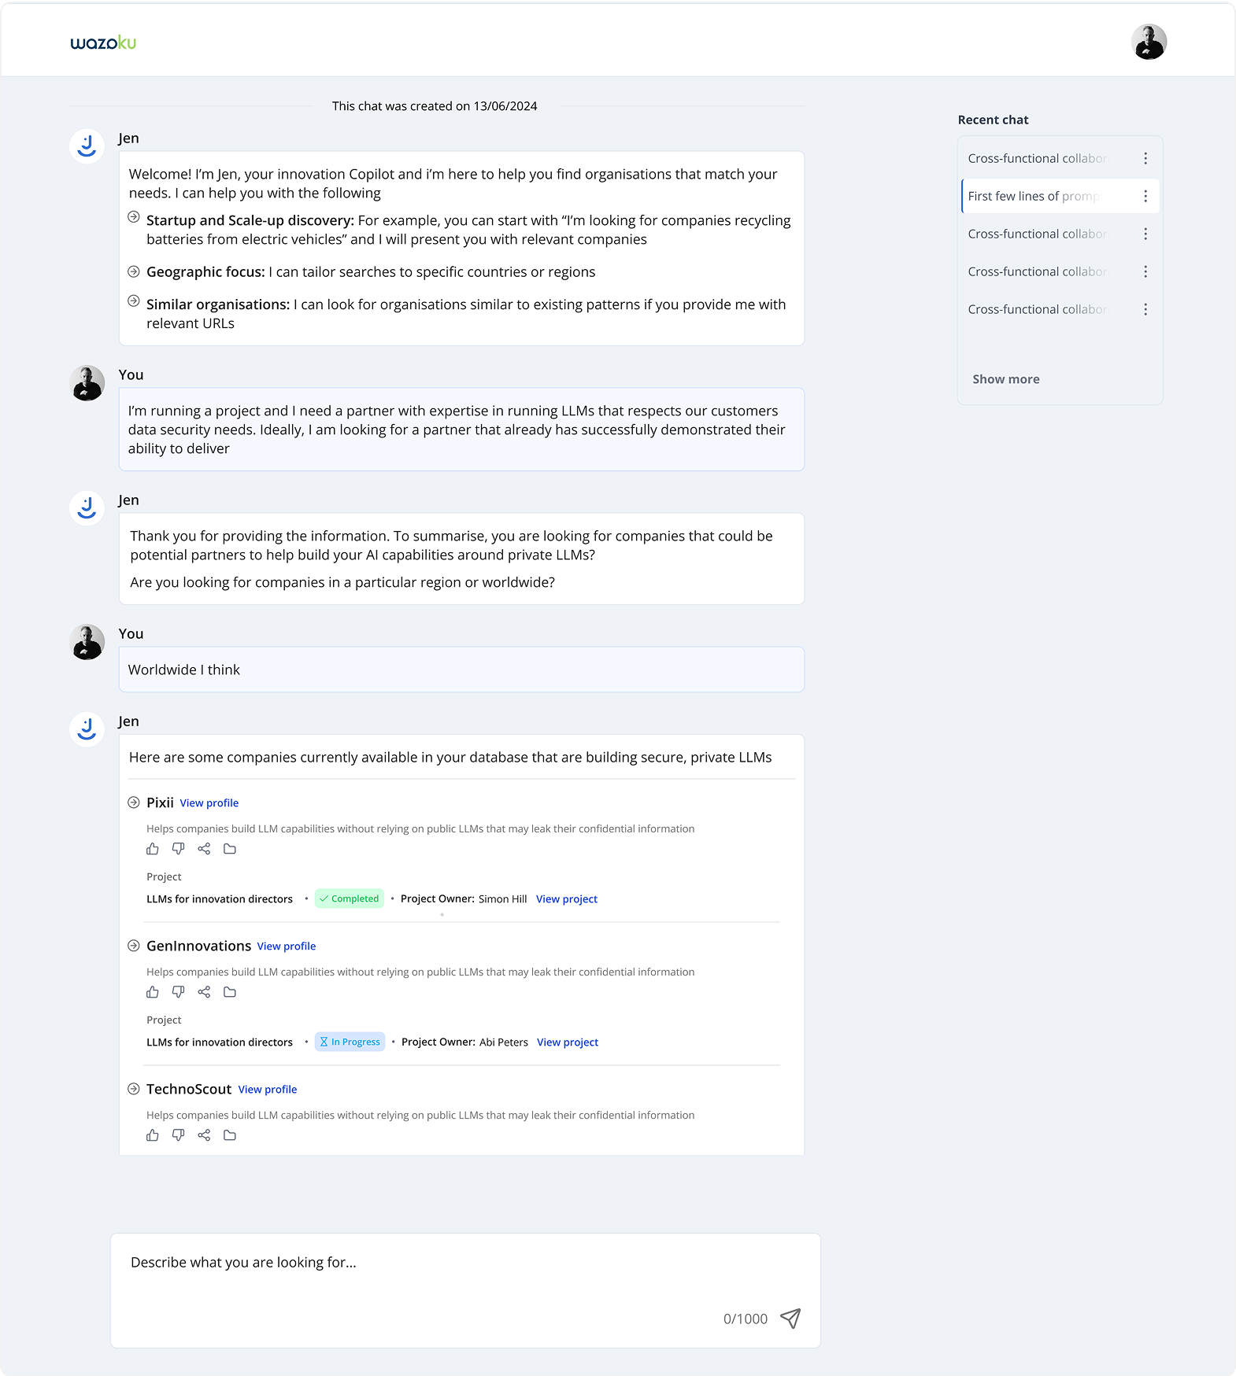Save GenInnovations to a folder
Image resolution: width=1236 pixels, height=1376 pixels.
coord(230,992)
